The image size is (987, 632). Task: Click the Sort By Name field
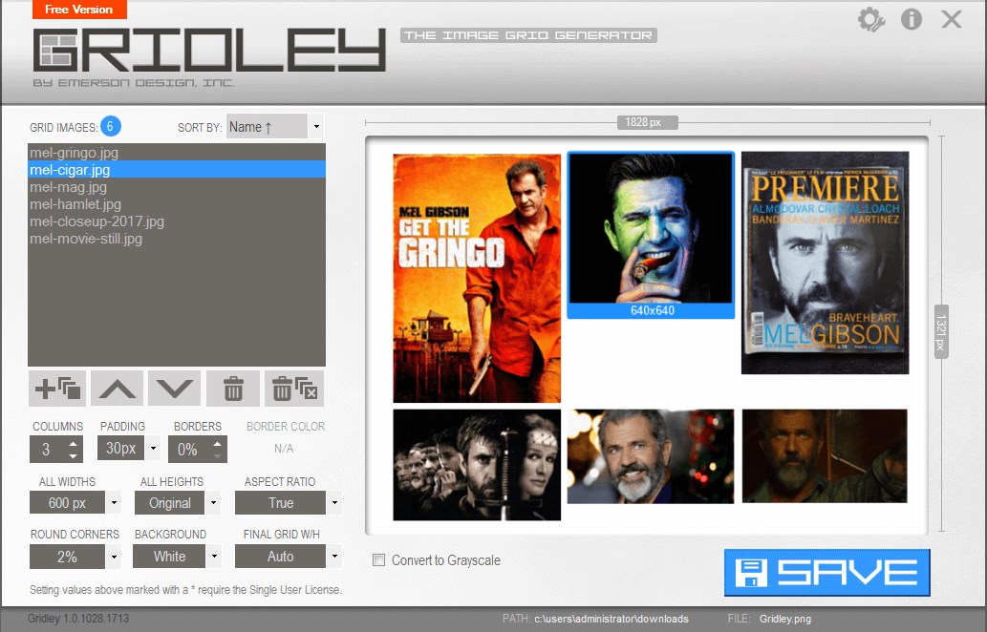click(x=267, y=126)
